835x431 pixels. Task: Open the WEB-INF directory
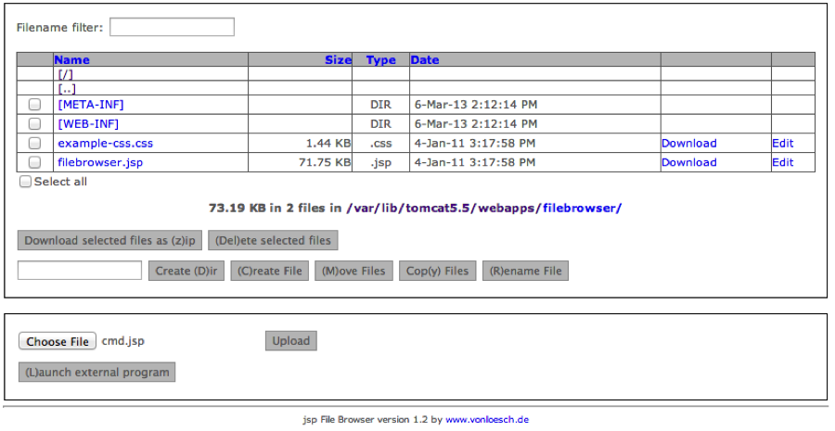click(x=88, y=124)
